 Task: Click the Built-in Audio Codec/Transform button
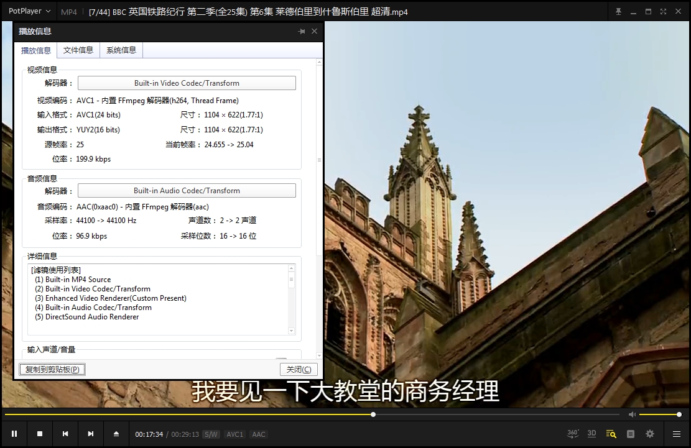[x=187, y=191]
